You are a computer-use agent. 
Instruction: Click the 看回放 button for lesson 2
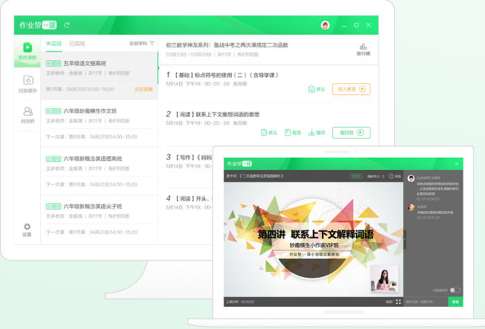pyautogui.click(x=351, y=132)
